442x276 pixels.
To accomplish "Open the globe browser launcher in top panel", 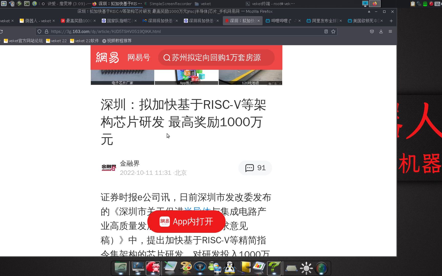I will (34, 4).
